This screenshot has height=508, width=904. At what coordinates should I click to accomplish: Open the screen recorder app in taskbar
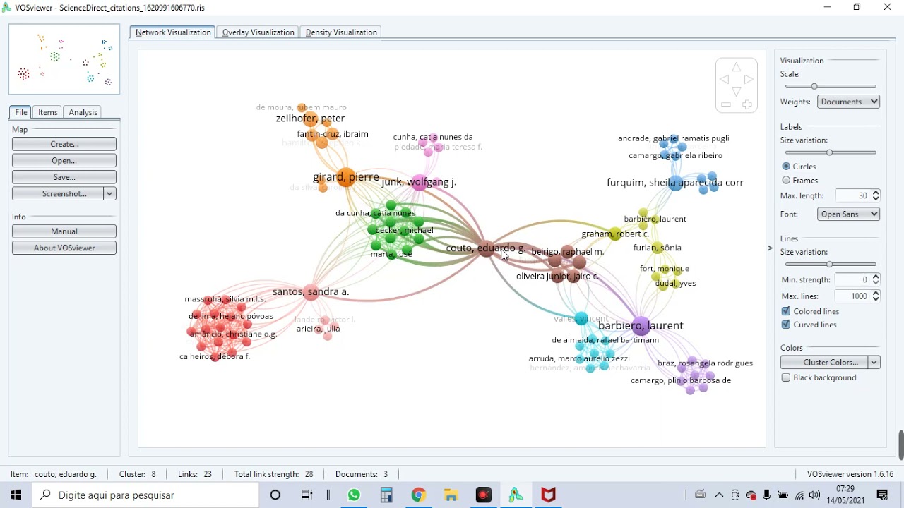pos(484,495)
